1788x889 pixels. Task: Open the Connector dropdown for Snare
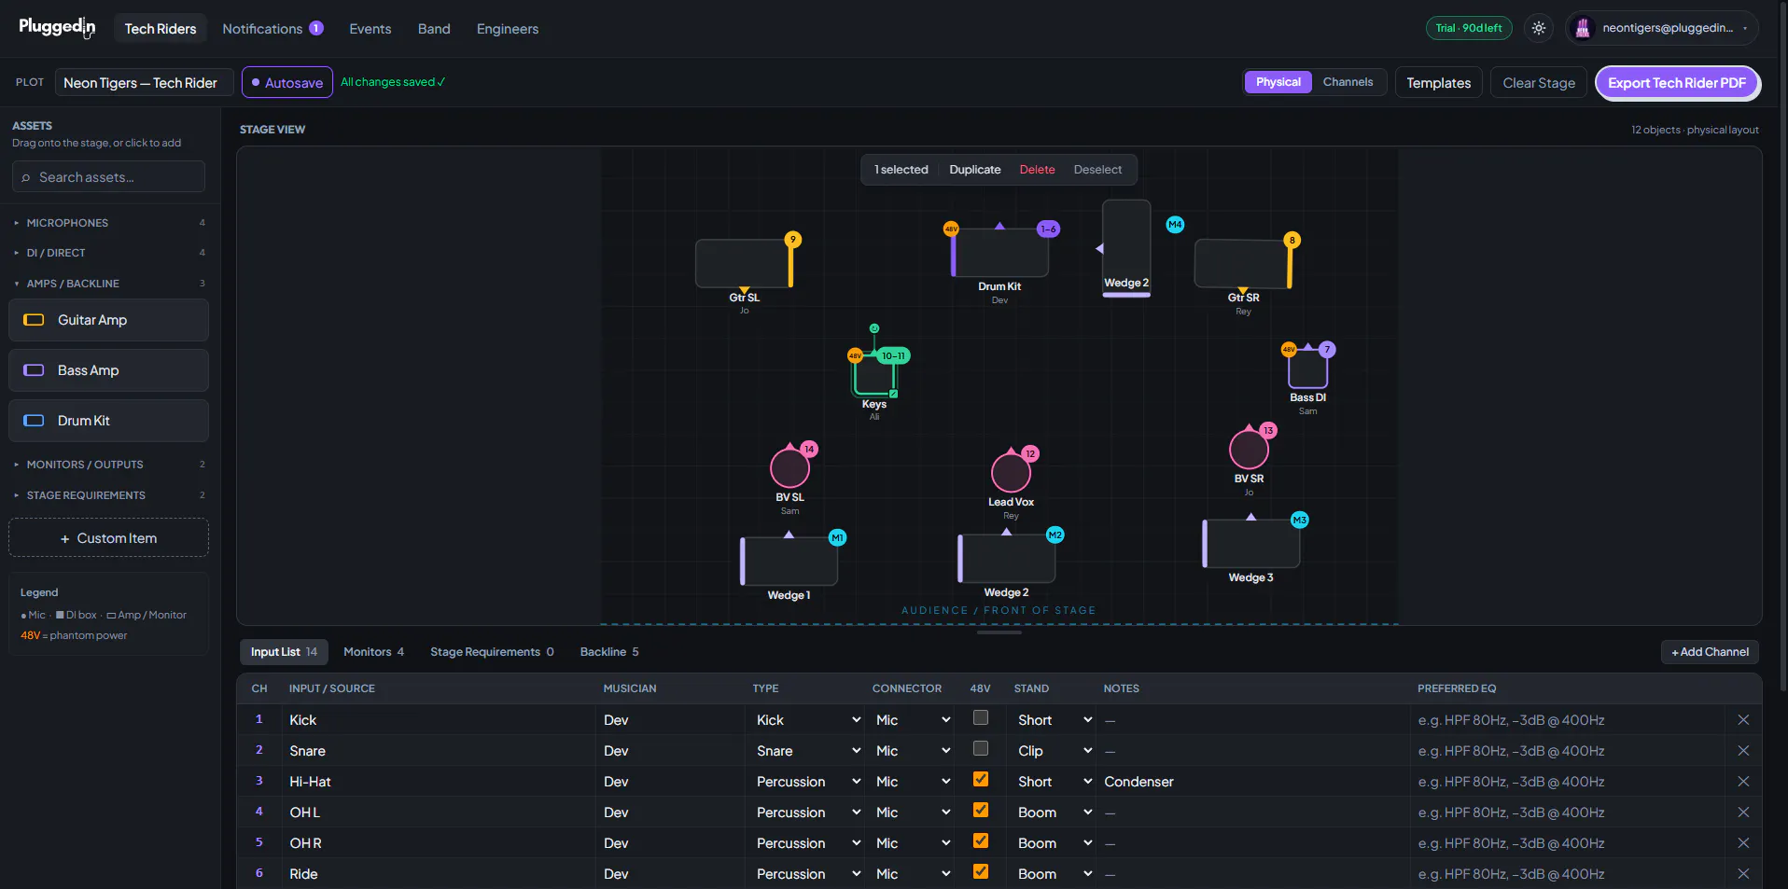click(913, 751)
